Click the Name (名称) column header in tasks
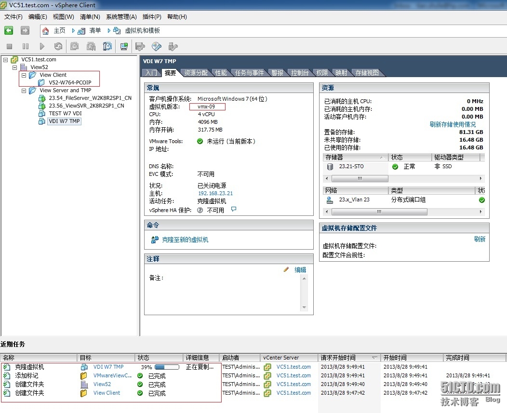This screenshot has height=413, width=507. pos(39,358)
